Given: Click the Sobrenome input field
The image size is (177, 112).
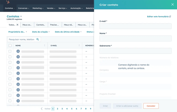Looking at the screenshot, I should [135, 51].
